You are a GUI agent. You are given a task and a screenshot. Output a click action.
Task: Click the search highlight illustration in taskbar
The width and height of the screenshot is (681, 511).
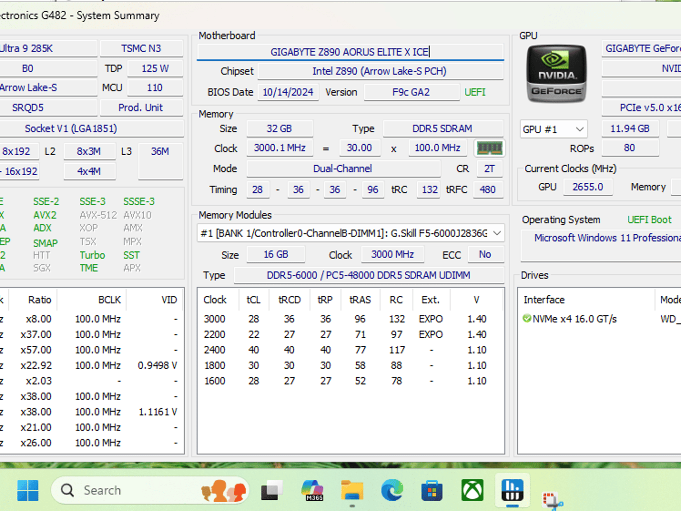coord(223,490)
